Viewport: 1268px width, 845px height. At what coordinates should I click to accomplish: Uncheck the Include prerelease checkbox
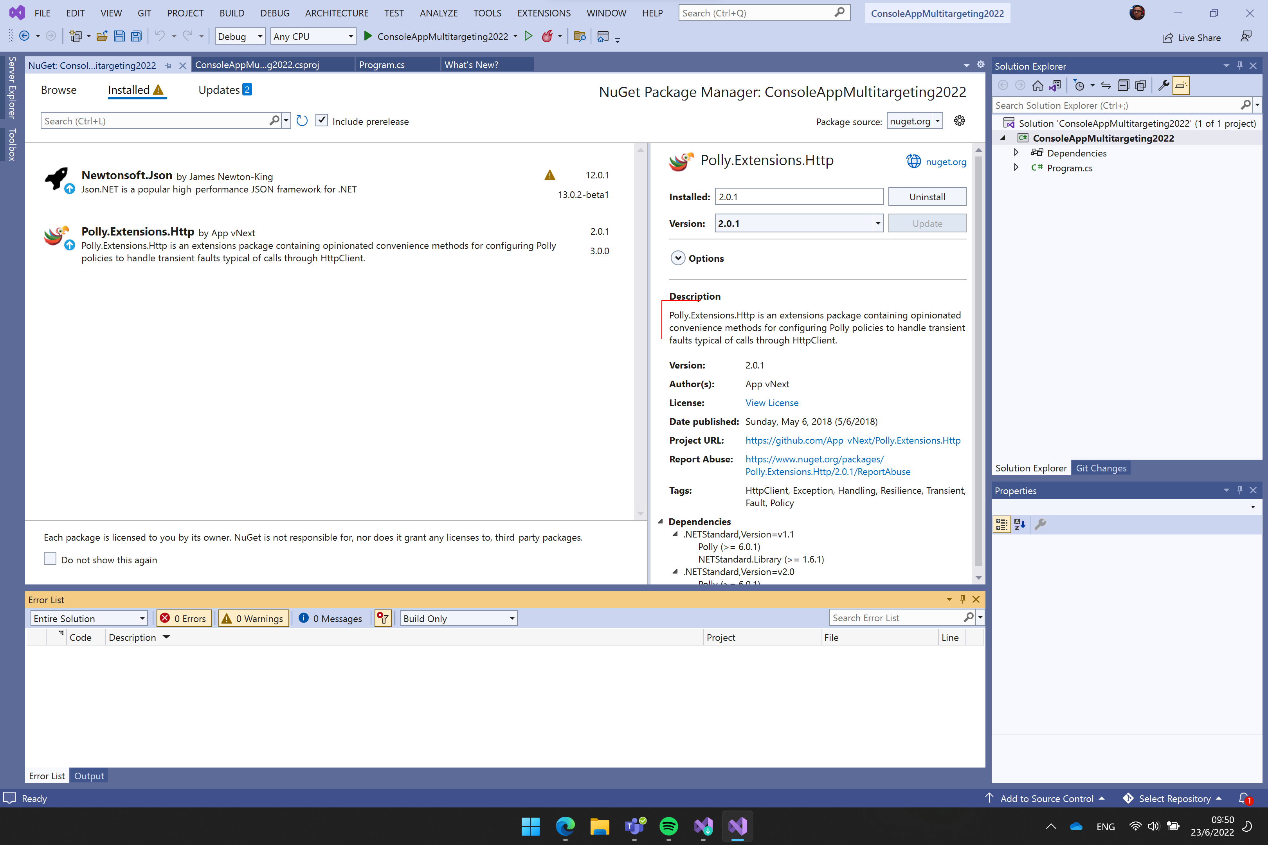coord(322,120)
